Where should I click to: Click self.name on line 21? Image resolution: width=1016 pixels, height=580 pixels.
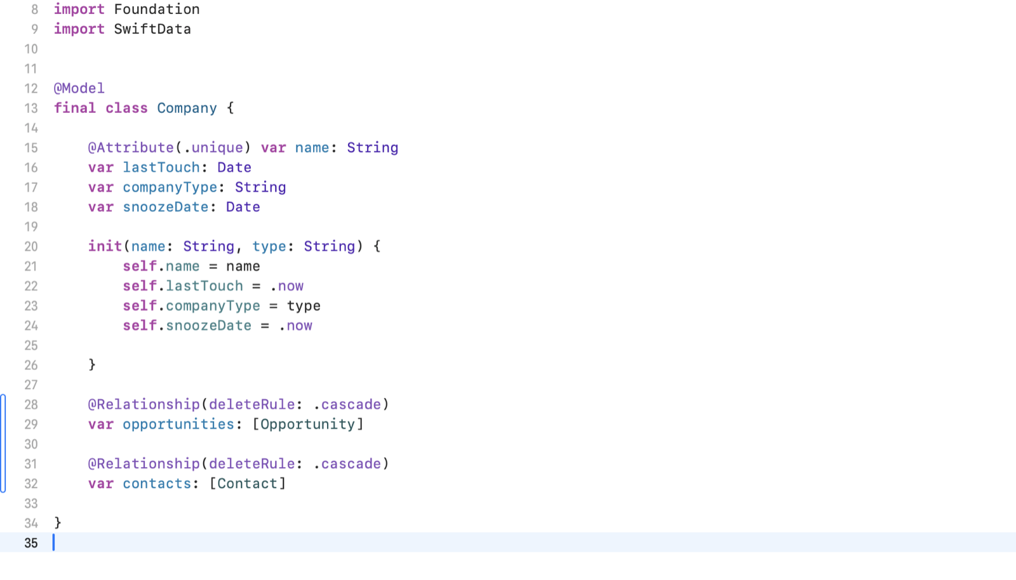click(161, 267)
